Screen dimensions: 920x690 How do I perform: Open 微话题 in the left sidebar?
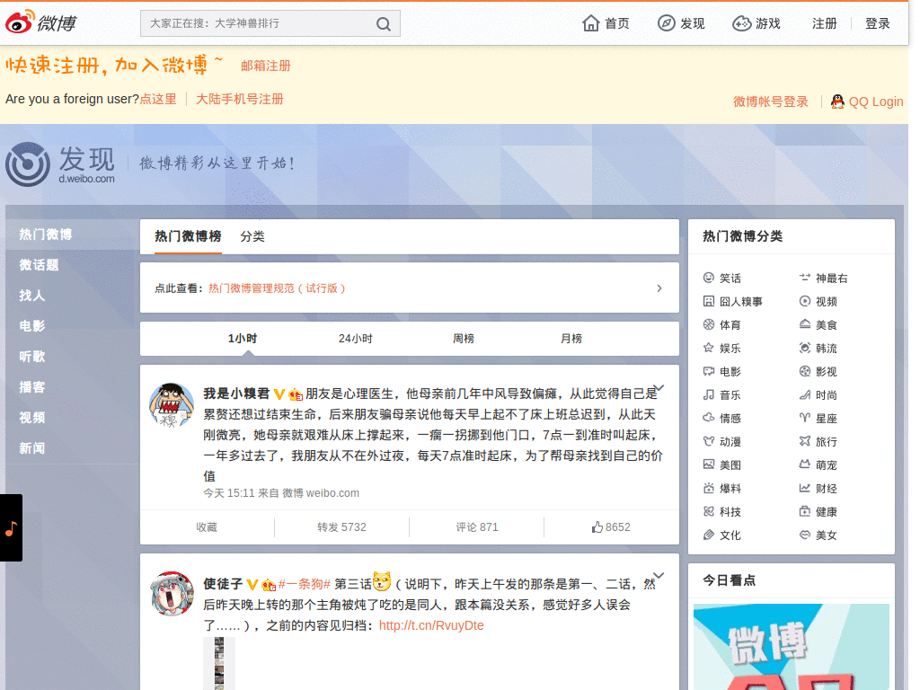39,265
